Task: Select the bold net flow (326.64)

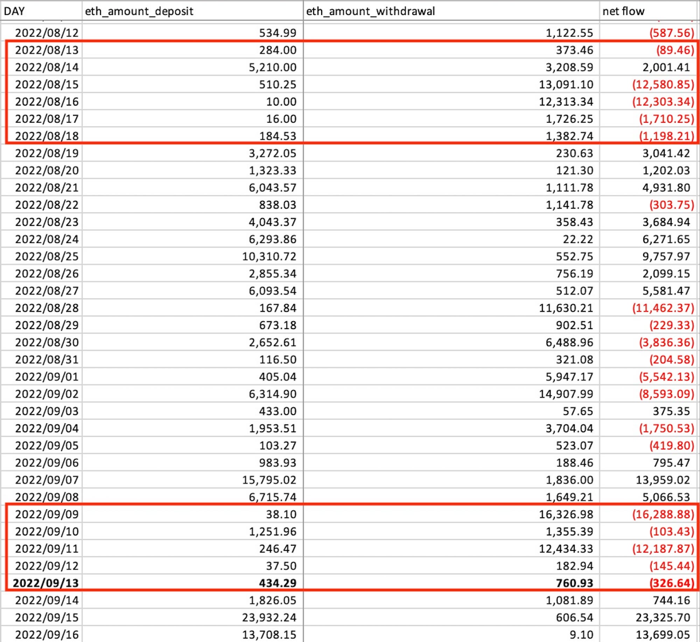Action: point(672,583)
